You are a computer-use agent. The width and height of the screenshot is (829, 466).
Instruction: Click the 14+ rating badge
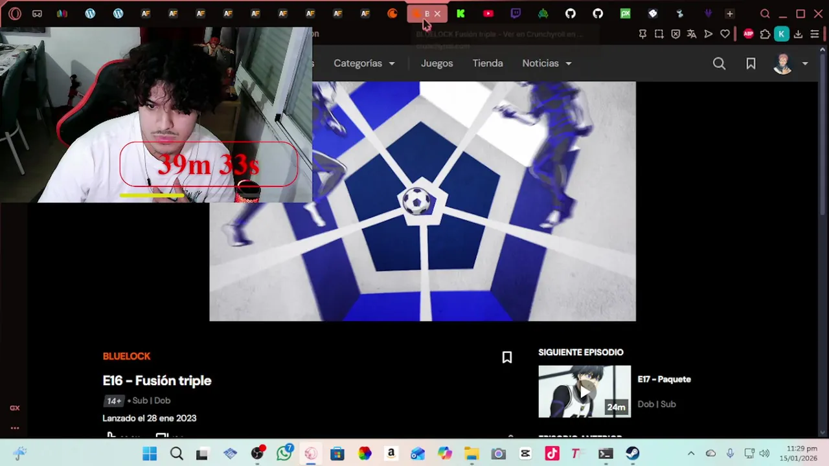[x=113, y=401]
